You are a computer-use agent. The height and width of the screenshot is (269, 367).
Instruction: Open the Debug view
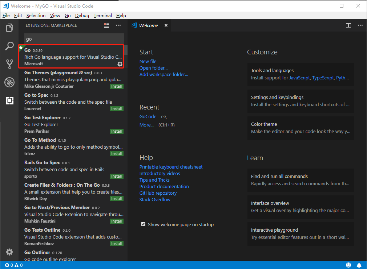point(9,82)
